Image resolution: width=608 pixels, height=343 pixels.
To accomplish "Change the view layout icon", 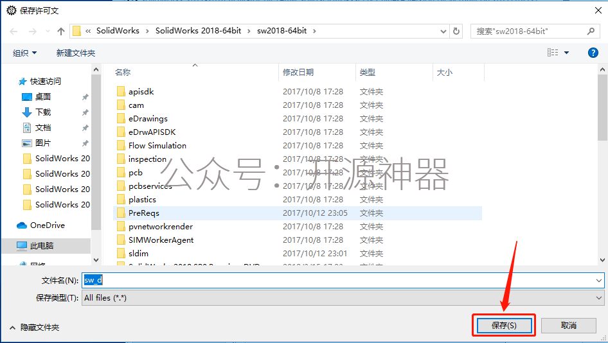I will [553, 52].
